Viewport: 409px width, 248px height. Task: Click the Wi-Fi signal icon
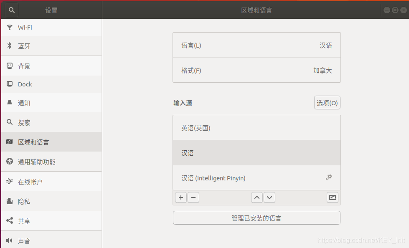[x=10, y=27]
